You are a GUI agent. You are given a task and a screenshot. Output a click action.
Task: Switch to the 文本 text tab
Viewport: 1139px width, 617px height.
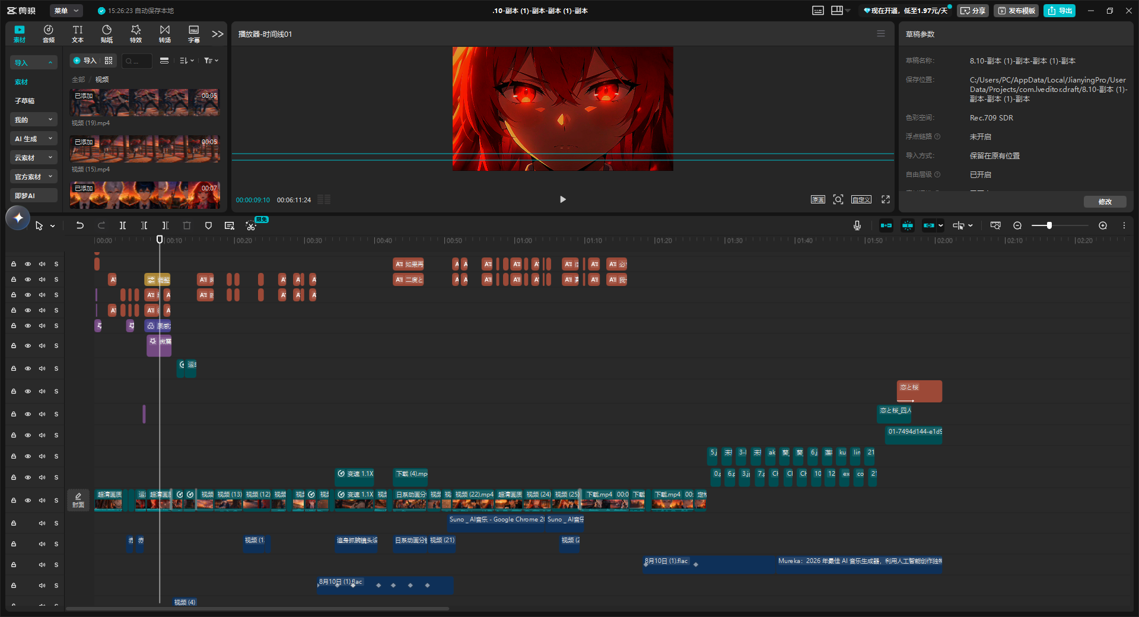(x=78, y=34)
